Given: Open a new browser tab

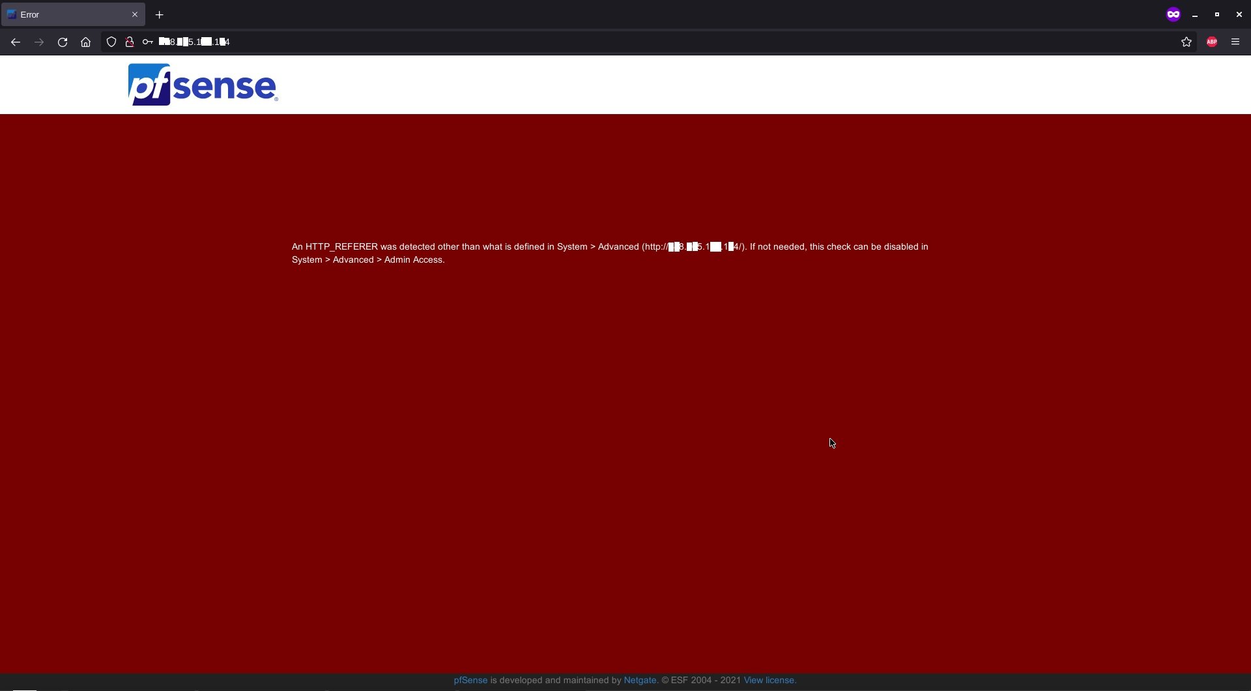Looking at the screenshot, I should pos(159,14).
